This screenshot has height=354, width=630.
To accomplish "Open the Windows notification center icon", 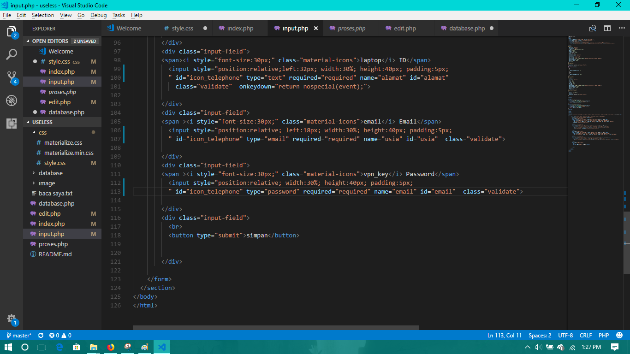I will (x=615, y=347).
